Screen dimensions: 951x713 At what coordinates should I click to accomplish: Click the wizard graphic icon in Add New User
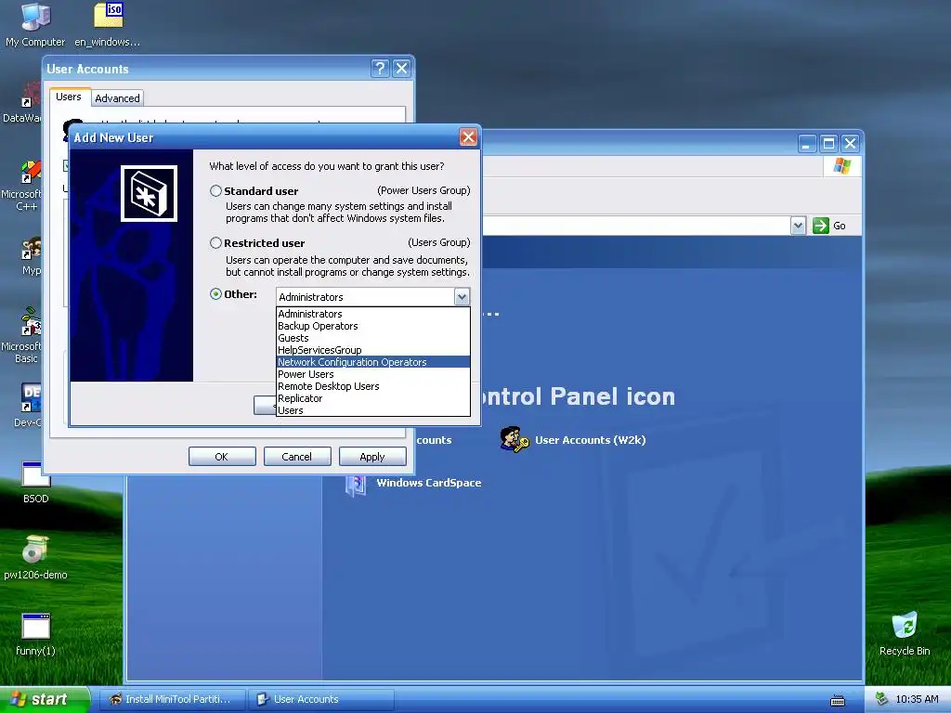[x=149, y=193]
